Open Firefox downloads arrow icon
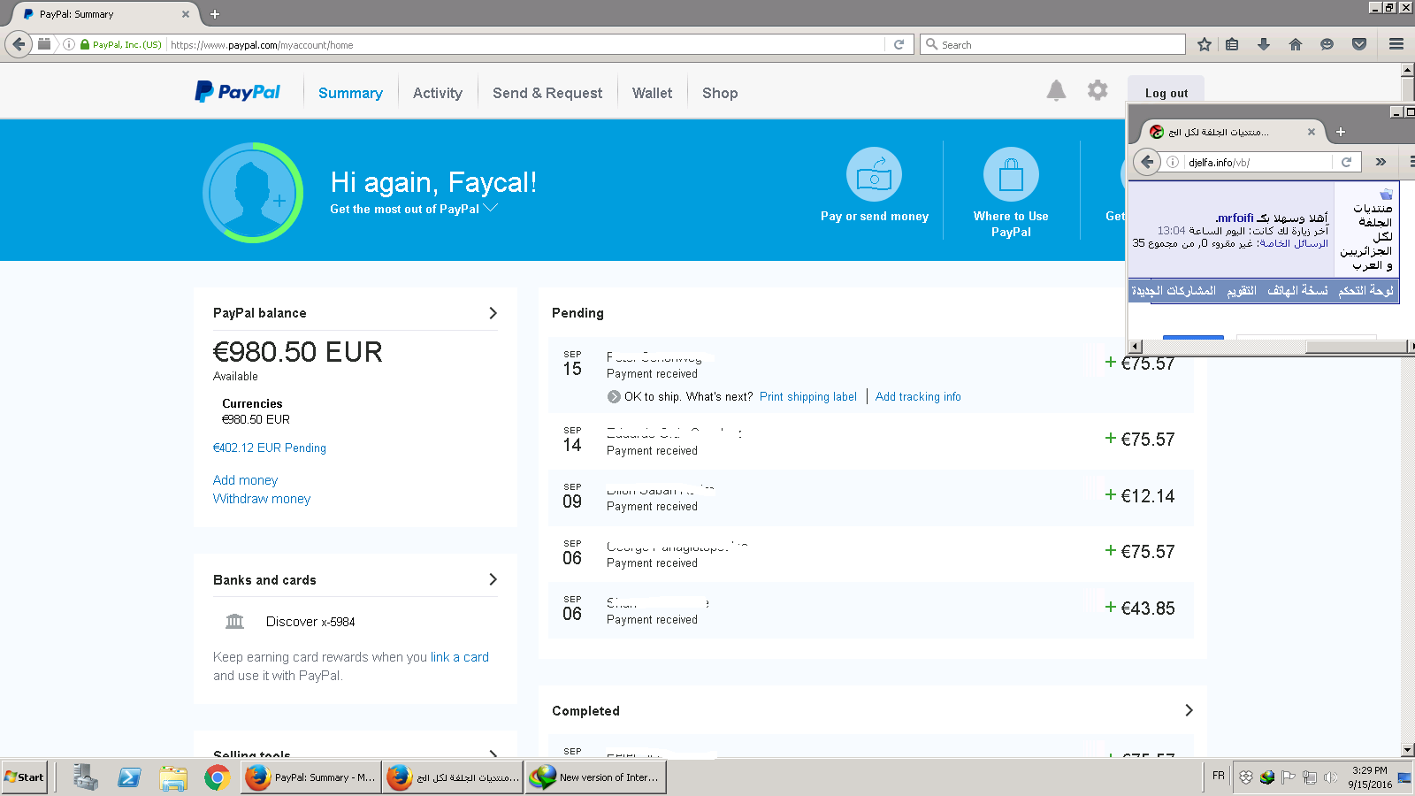The width and height of the screenshot is (1415, 796). [1264, 44]
